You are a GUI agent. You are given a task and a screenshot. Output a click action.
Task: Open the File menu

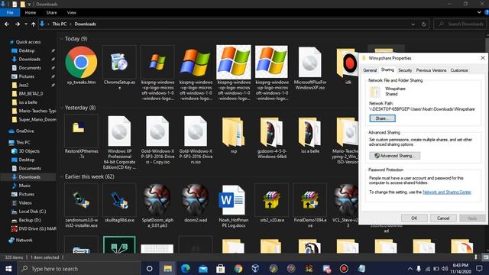click(x=10, y=12)
